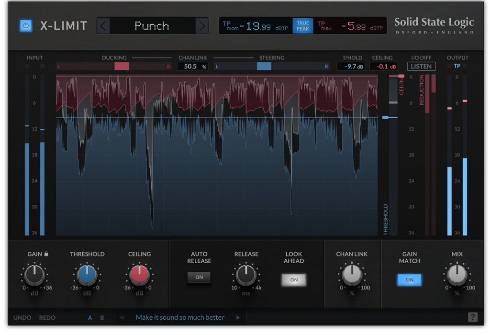Go to previous preset with left arrow
490x335 pixels.
pyautogui.click(x=103, y=26)
